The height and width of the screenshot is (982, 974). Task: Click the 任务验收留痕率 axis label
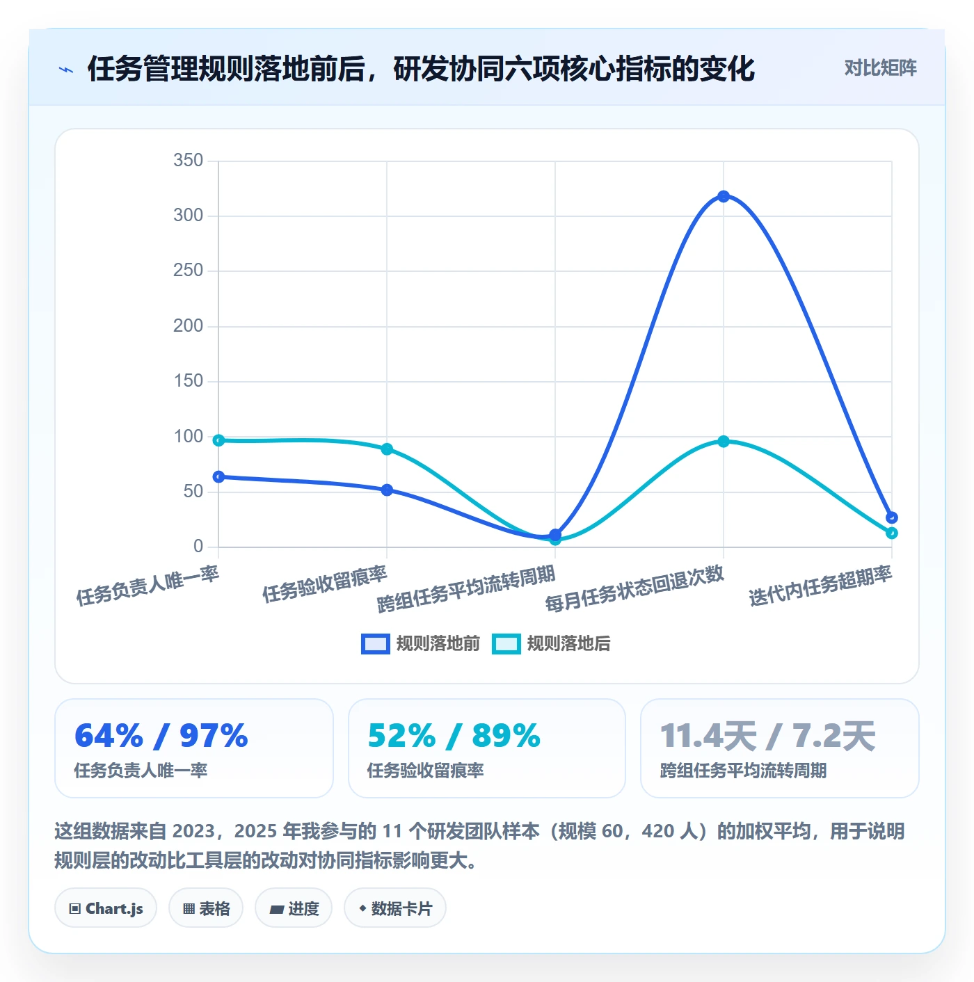pos(324,584)
